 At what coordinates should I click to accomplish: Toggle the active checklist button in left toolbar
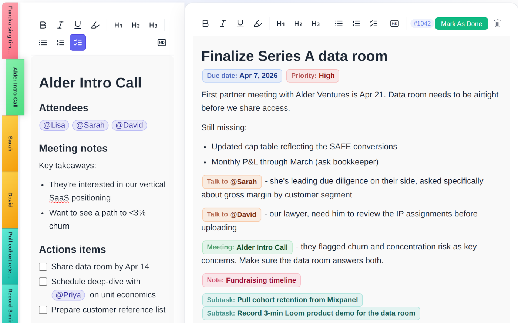pyautogui.click(x=78, y=43)
